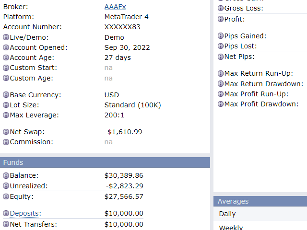Click info icon next to Max Profit Run-Up
307x230 pixels.
(221, 94)
